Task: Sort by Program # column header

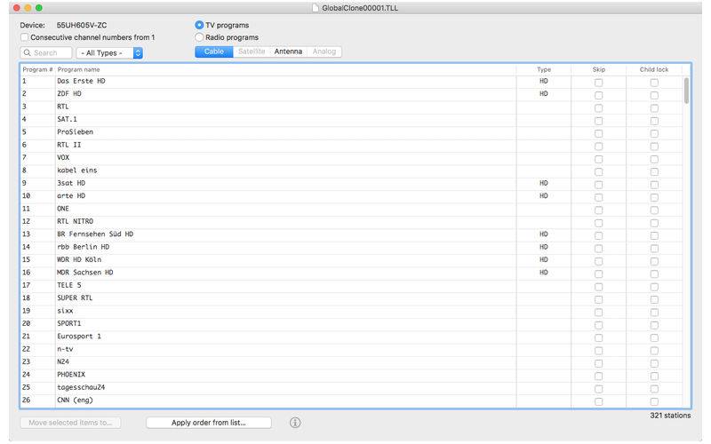Action: point(37,69)
